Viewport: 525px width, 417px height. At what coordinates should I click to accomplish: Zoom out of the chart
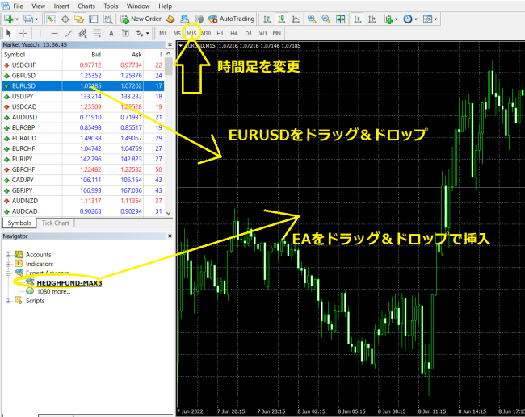(325, 19)
